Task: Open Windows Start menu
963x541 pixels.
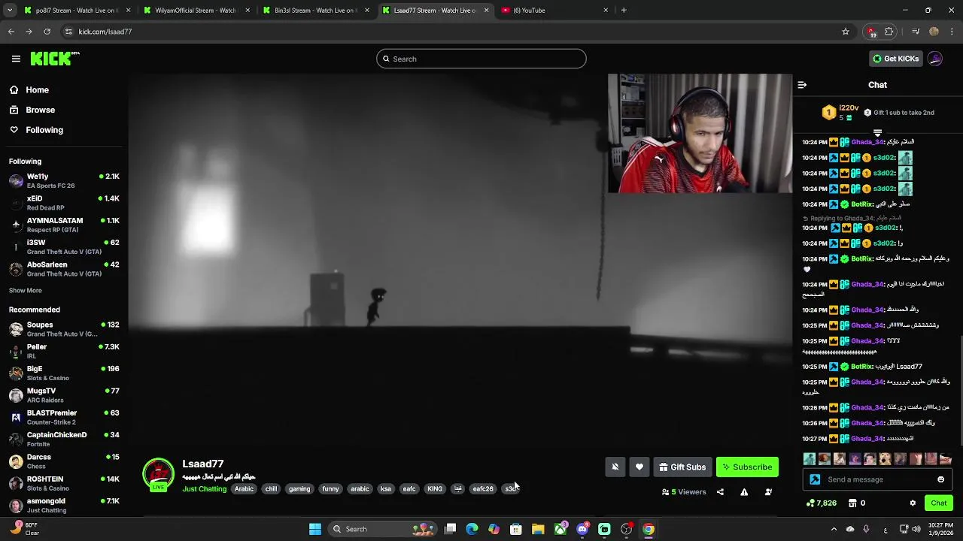Action: coord(315,529)
